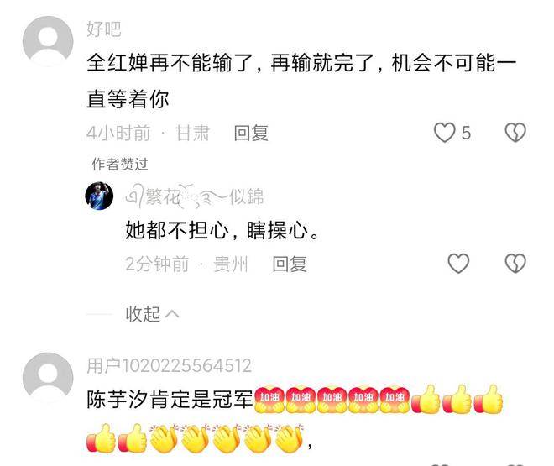Collapse replies using the 收起 arrow
This screenshot has width=554, height=466.
(152, 314)
